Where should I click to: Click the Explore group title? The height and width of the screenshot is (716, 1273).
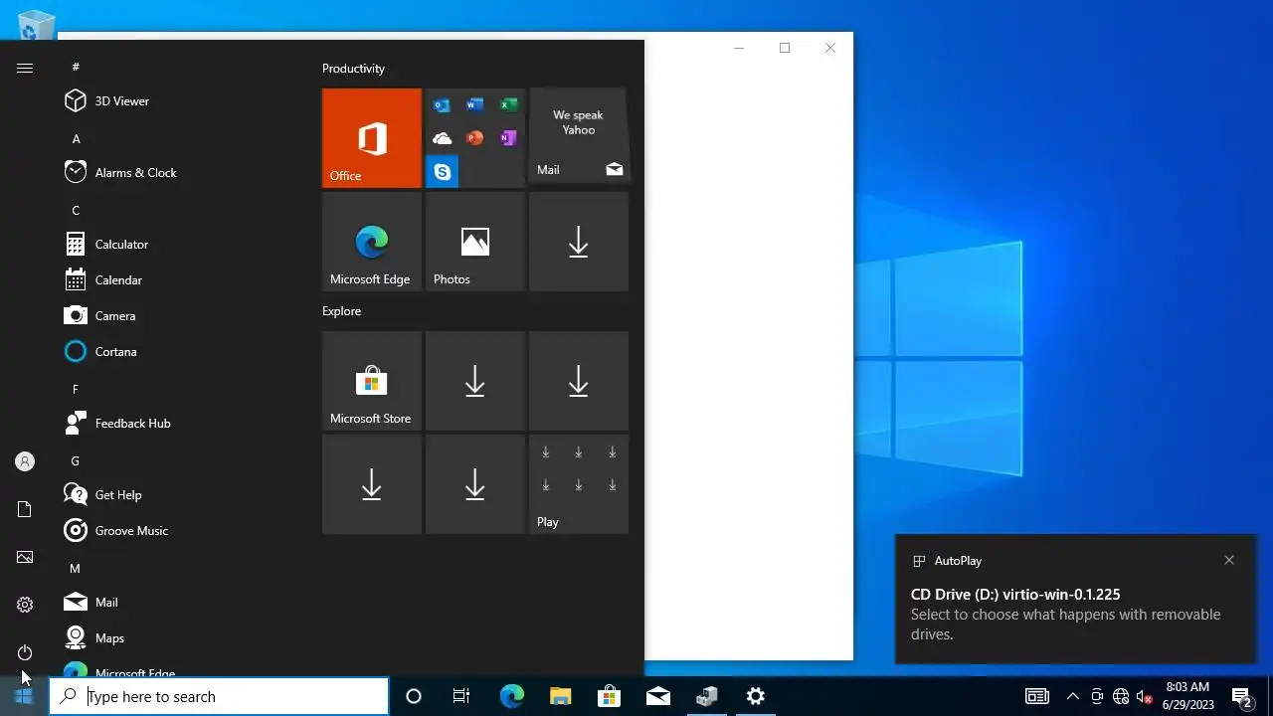point(341,311)
